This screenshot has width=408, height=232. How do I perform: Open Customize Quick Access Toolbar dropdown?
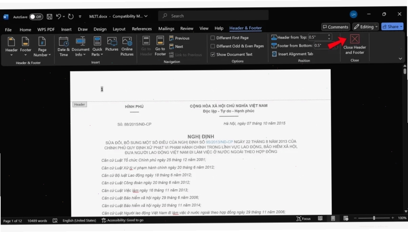(80, 16)
